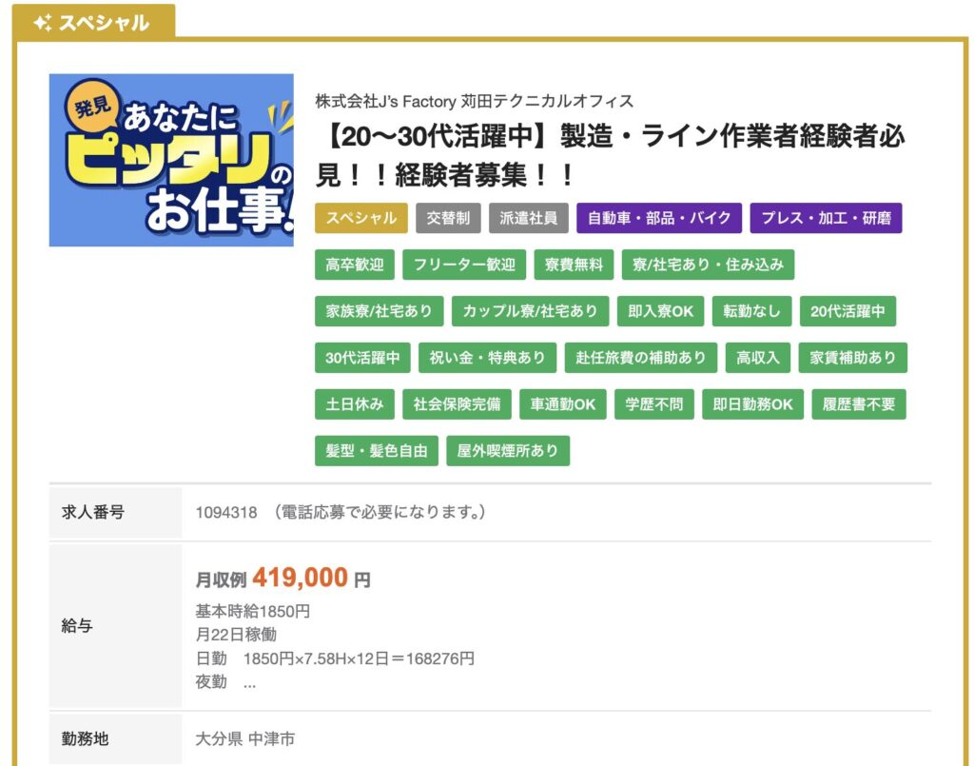Select the purple 自動車・部品・バイク tag
This screenshot has width=974, height=766.
coord(658,218)
